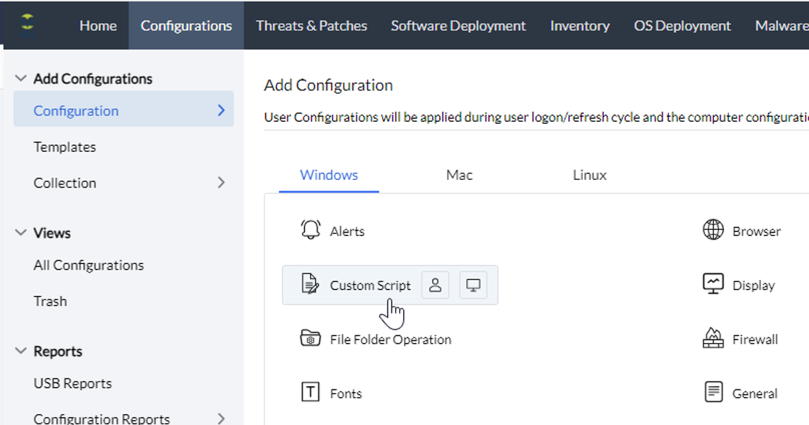The height and width of the screenshot is (425, 809).
Task: Open All Configurations view
Action: 88,265
